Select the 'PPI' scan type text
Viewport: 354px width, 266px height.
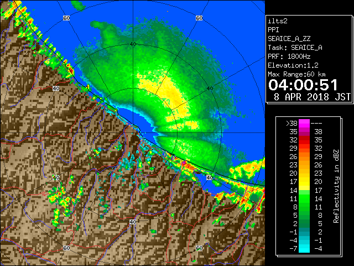pos(273,30)
